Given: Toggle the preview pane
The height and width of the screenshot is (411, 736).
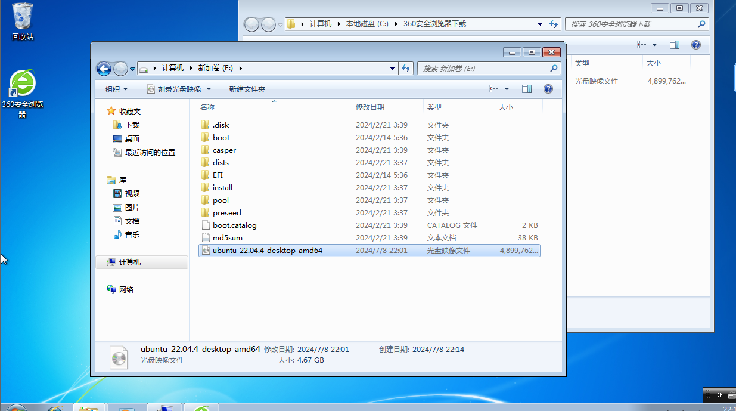Looking at the screenshot, I should click(x=527, y=88).
